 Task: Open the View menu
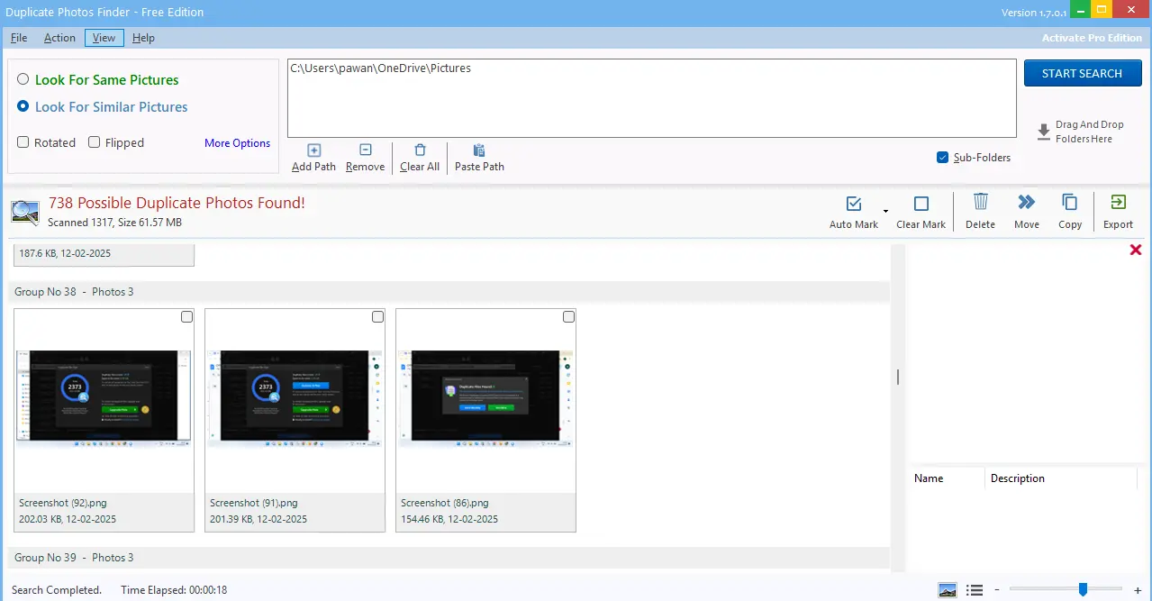pyautogui.click(x=104, y=38)
